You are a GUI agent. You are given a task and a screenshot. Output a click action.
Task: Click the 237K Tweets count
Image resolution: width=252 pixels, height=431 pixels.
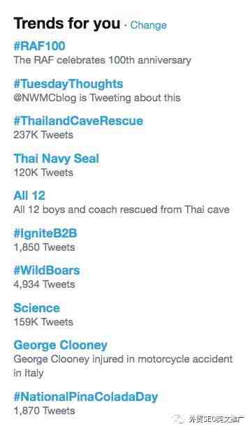pos(43,135)
